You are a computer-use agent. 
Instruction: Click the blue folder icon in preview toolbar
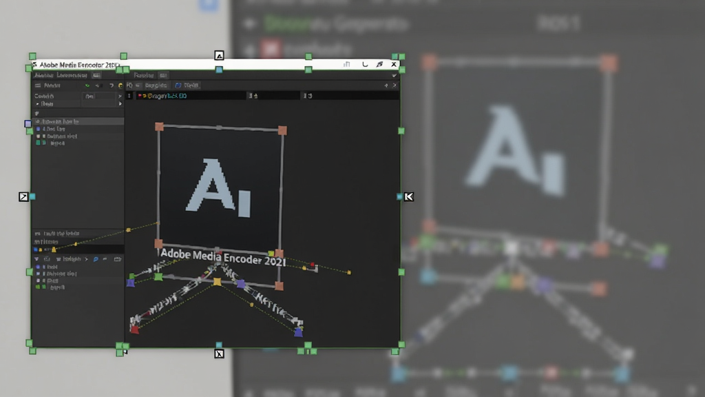click(x=178, y=85)
